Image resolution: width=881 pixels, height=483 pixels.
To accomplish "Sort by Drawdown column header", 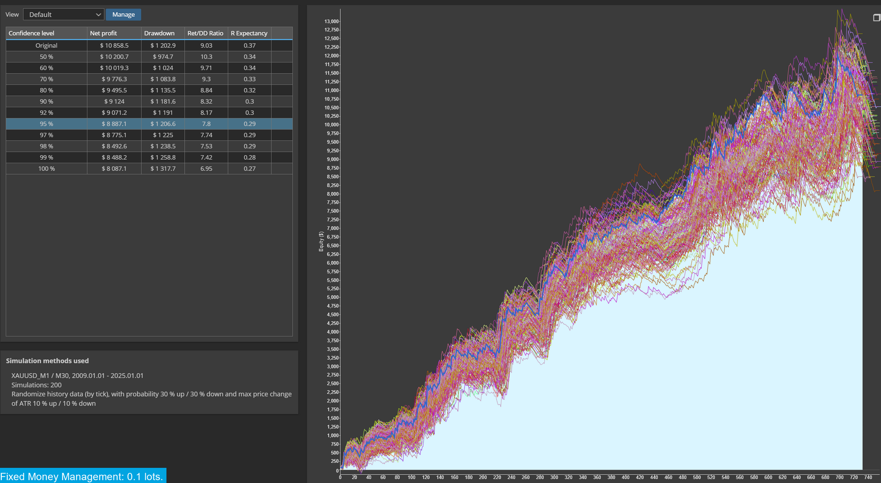I will point(163,33).
